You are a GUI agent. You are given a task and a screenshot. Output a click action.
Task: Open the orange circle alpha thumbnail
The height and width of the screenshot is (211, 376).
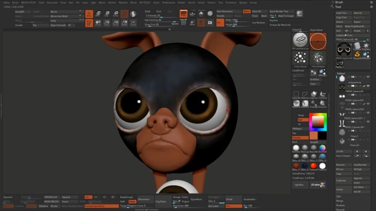[x=318, y=41]
